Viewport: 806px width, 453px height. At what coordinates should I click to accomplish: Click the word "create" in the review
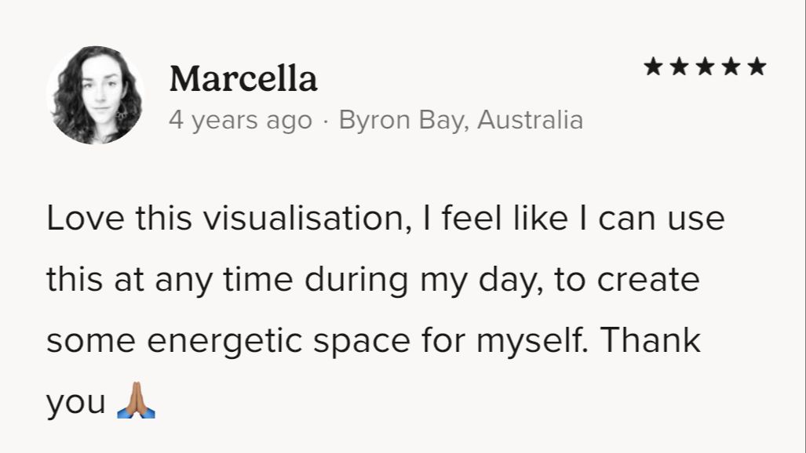pos(649,280)
